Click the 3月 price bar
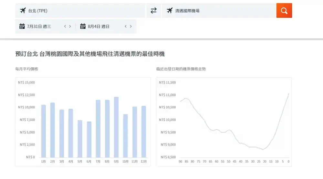The height and width of the screenshot is (179, 323). click(x=62, y=133)
